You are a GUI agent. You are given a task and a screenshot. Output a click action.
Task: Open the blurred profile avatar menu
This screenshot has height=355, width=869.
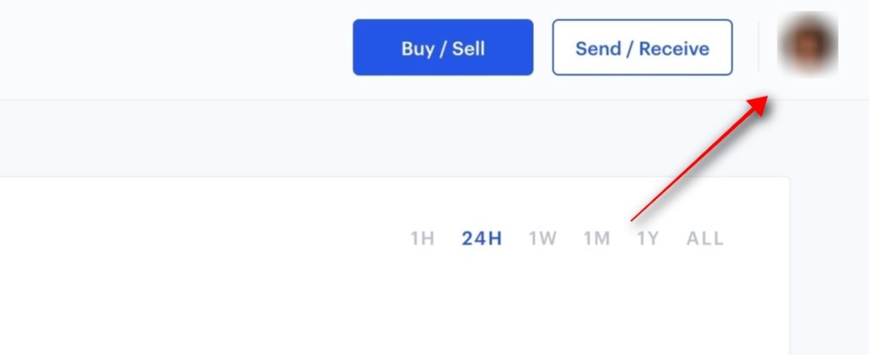808,44
